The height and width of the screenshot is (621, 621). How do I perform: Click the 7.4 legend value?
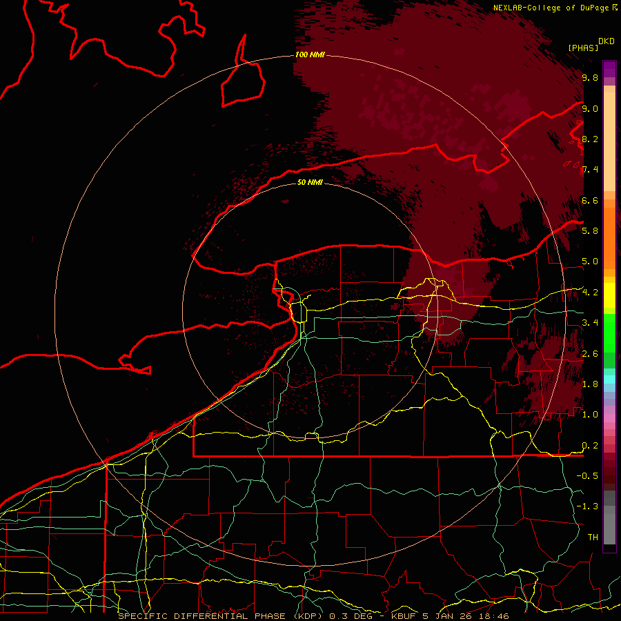pyautogui.click(x=590, y=170)
